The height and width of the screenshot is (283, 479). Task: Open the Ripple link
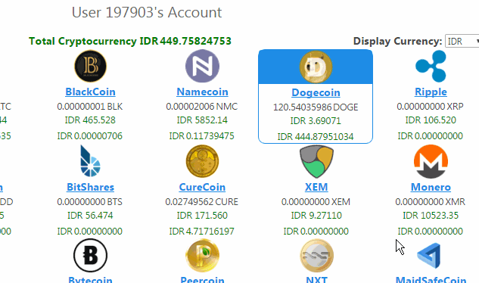click(431, 92)
